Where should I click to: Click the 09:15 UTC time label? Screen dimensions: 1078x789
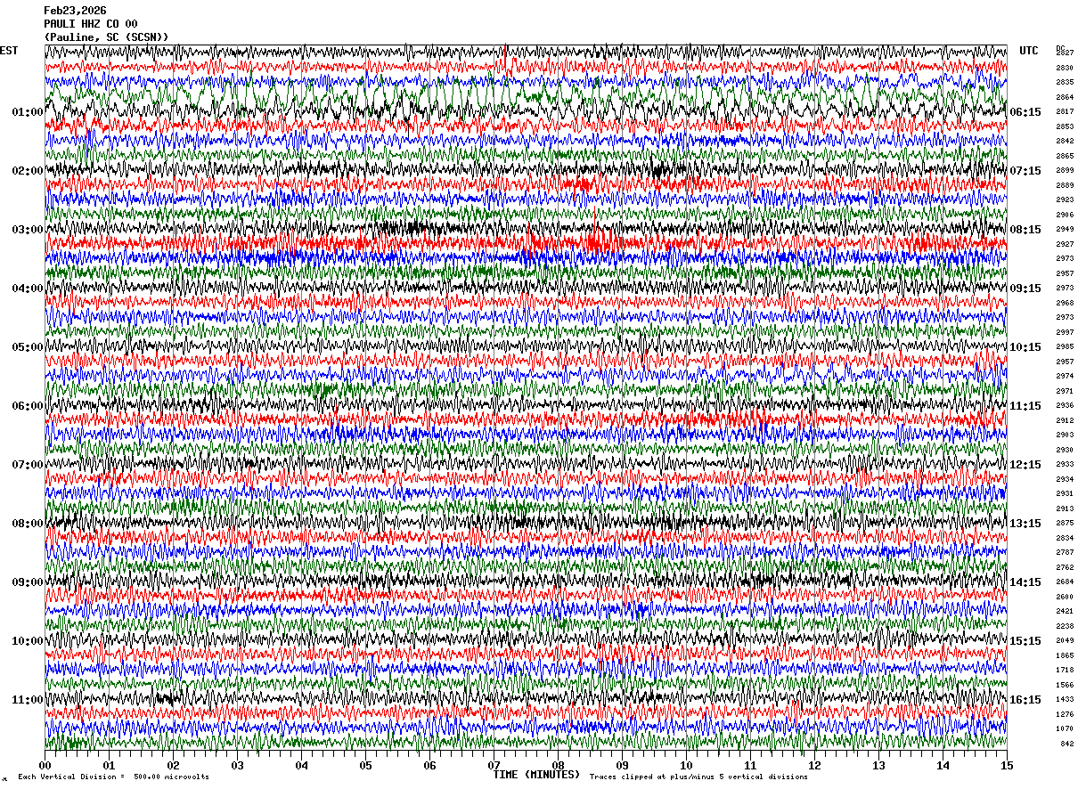[x=1025, y=289]
